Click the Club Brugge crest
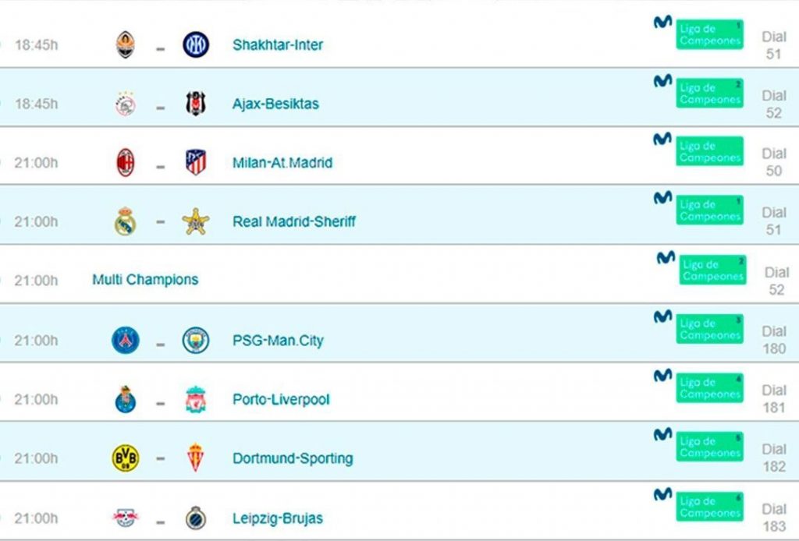Screen dimensions: 799x541 coord(196,518)
